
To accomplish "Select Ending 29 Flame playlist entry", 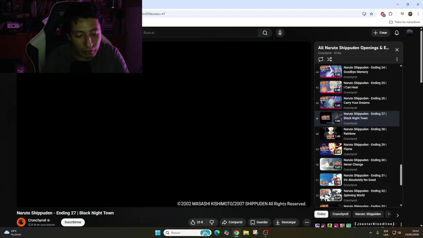I will (x=357, y=149).
